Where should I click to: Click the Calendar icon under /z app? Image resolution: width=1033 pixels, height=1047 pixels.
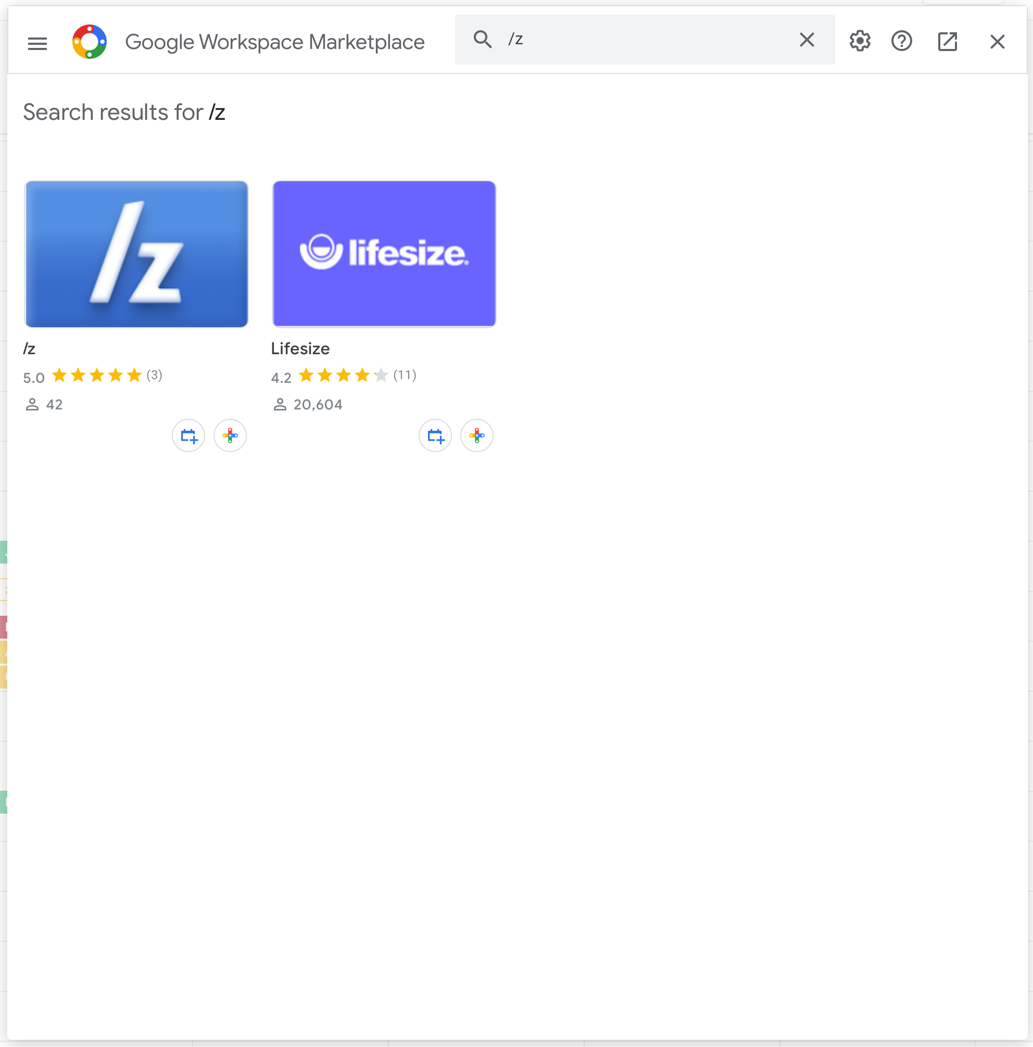(188, 435)
